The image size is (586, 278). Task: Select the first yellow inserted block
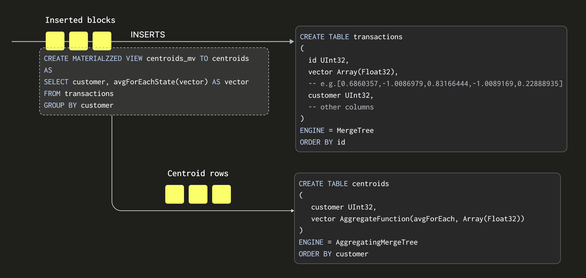tap(55, 40)
